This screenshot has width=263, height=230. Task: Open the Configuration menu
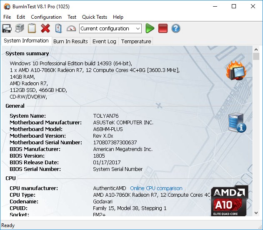tap(46, 17)
